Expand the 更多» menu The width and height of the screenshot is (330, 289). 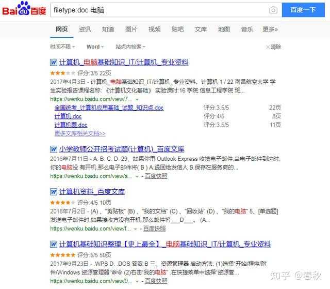coord(270,29)
